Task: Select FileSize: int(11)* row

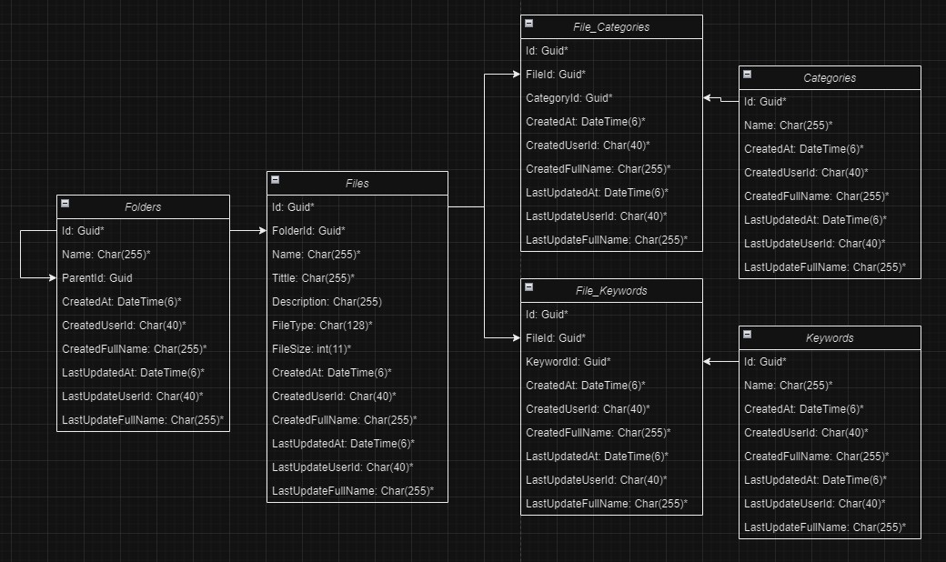Action: coord(357,349)
